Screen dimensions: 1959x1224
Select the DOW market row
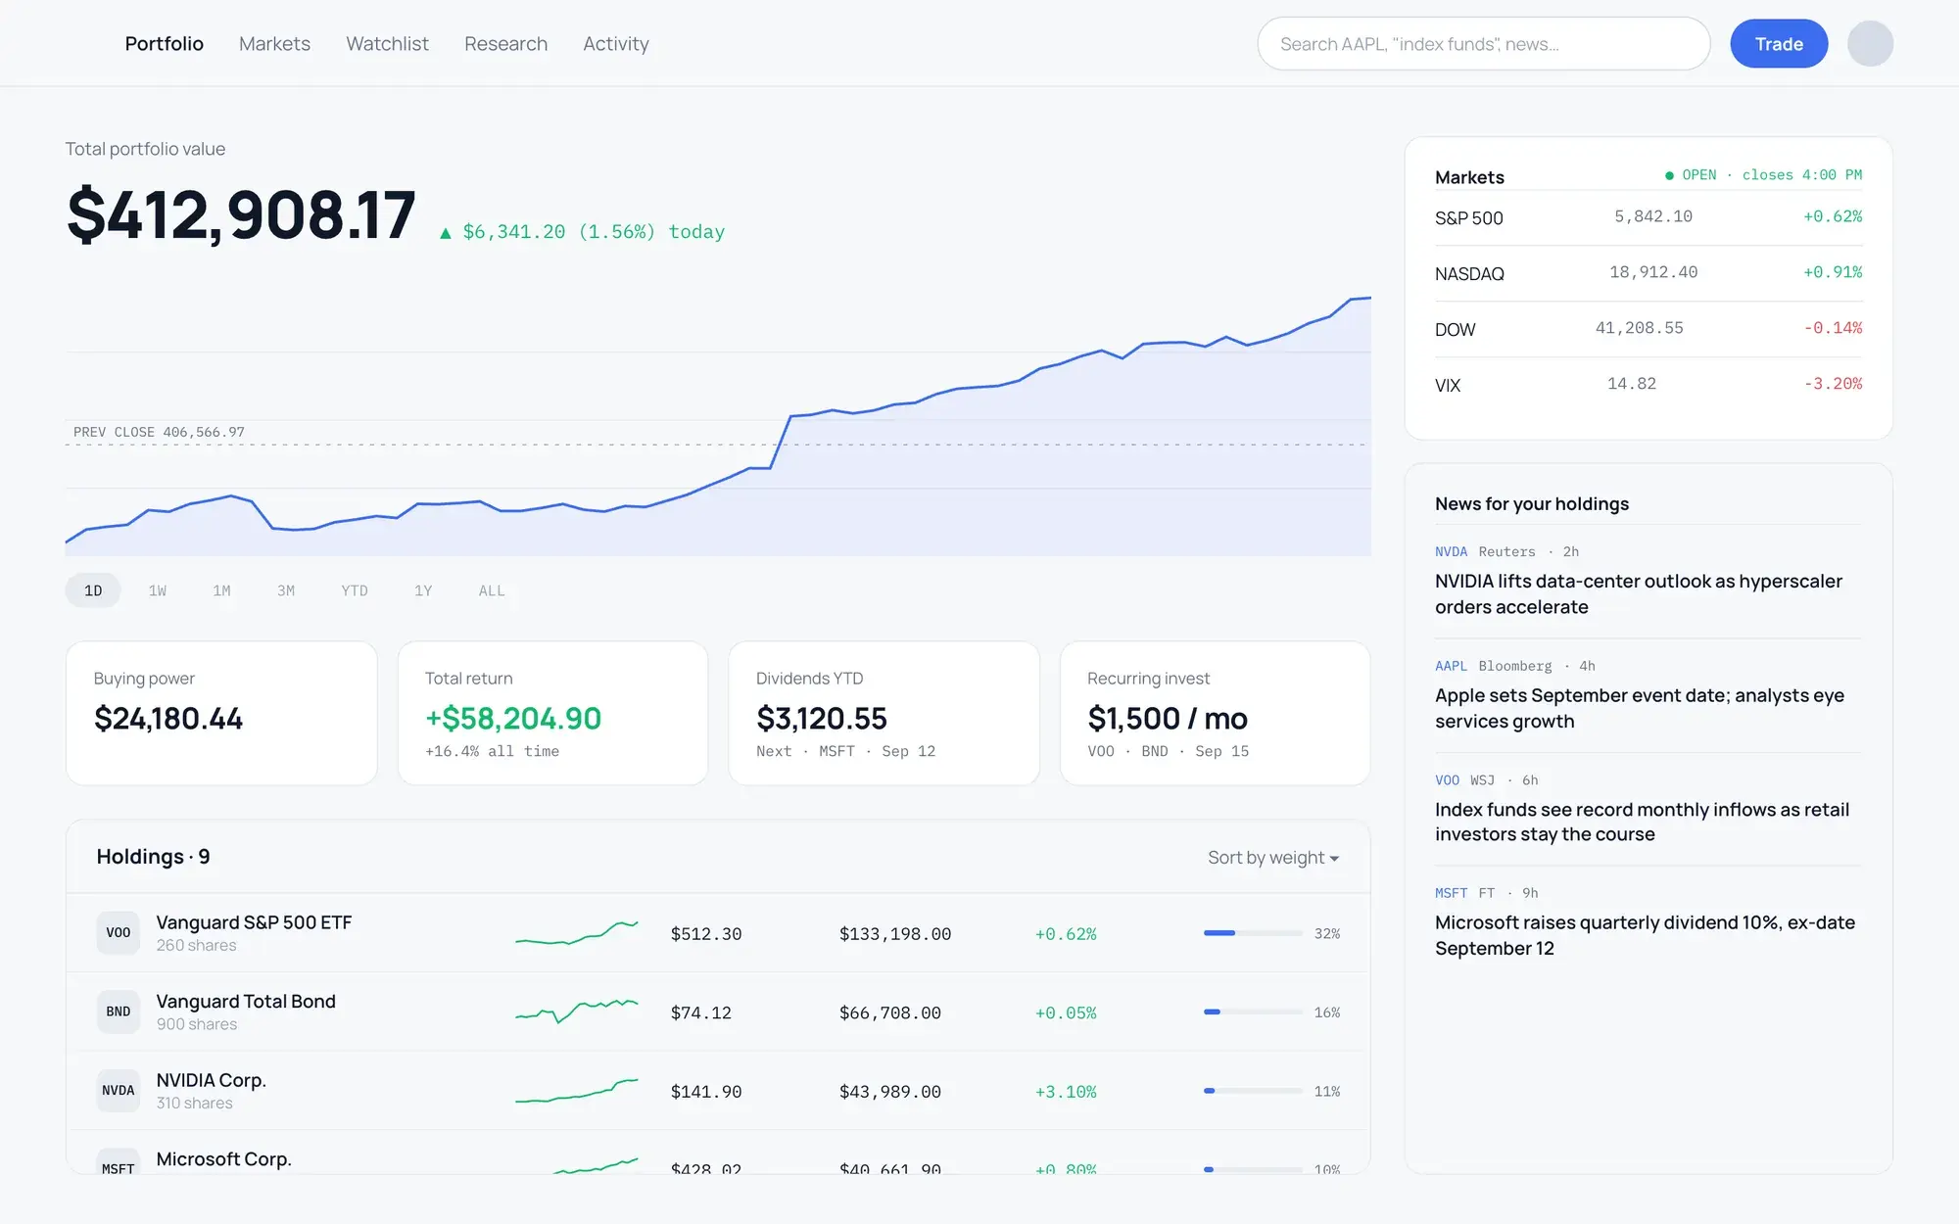point(1648,329)
